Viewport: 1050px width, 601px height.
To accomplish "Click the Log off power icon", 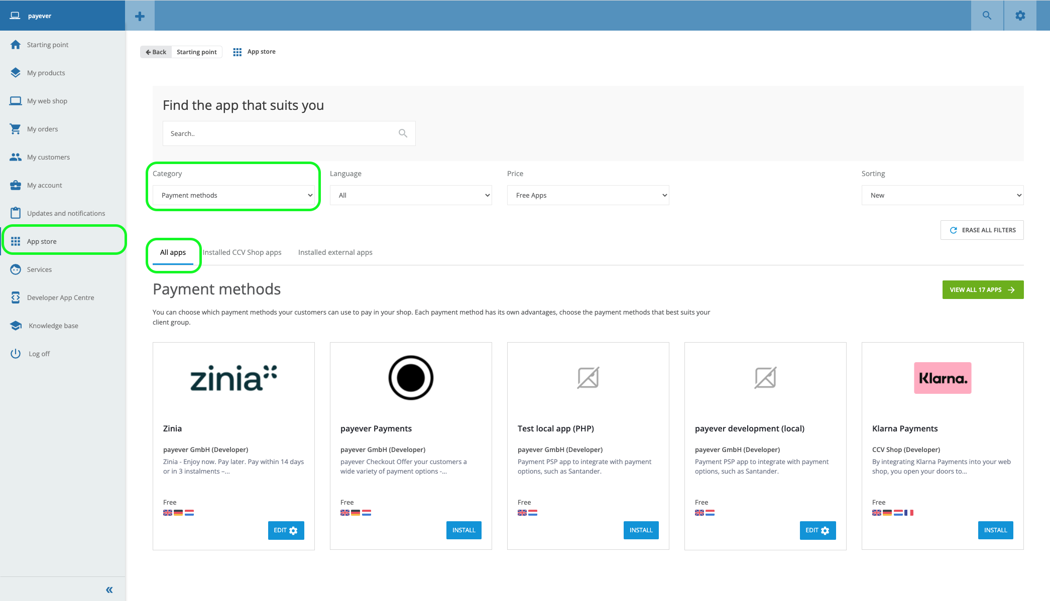I will 16,354.
